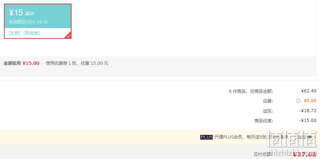Click the arrow beside 立省运费
The height and width of the screenshot is (159, 320).
[x=315, y=137]
